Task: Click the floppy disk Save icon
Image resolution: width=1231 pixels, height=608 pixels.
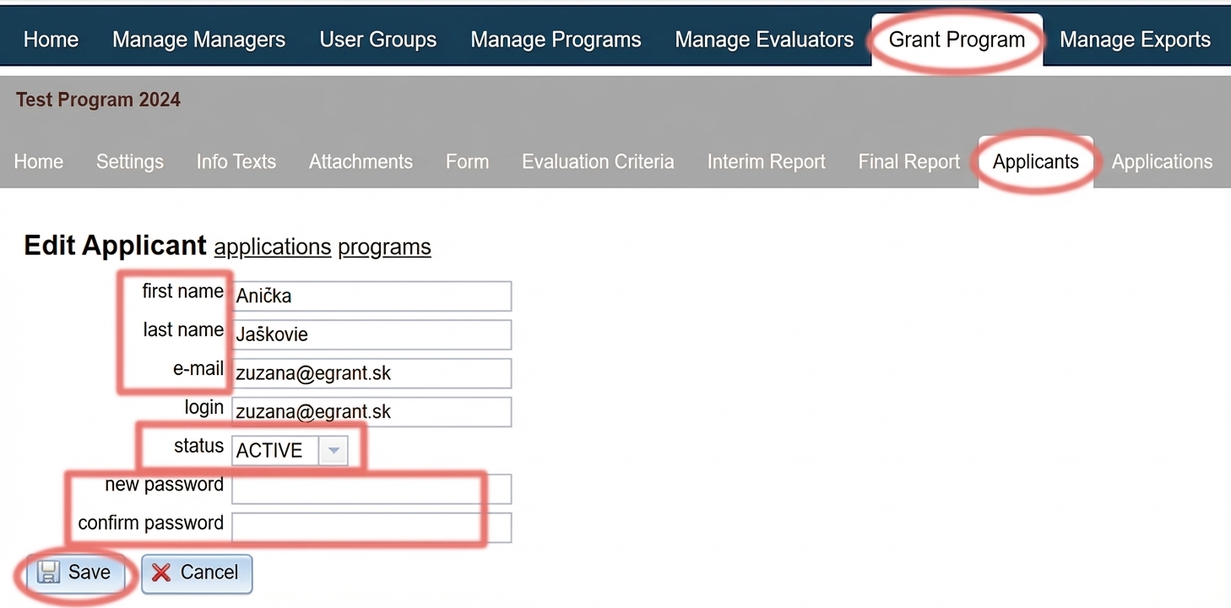Action: tap(49, 573)
